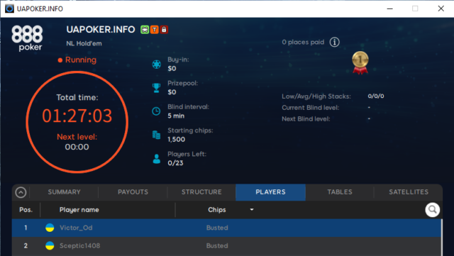Sort by the Pos. column header
Image resolution: width=454 pixels, height=256 pixels.
pyautogui.click(x=26, y=210)
